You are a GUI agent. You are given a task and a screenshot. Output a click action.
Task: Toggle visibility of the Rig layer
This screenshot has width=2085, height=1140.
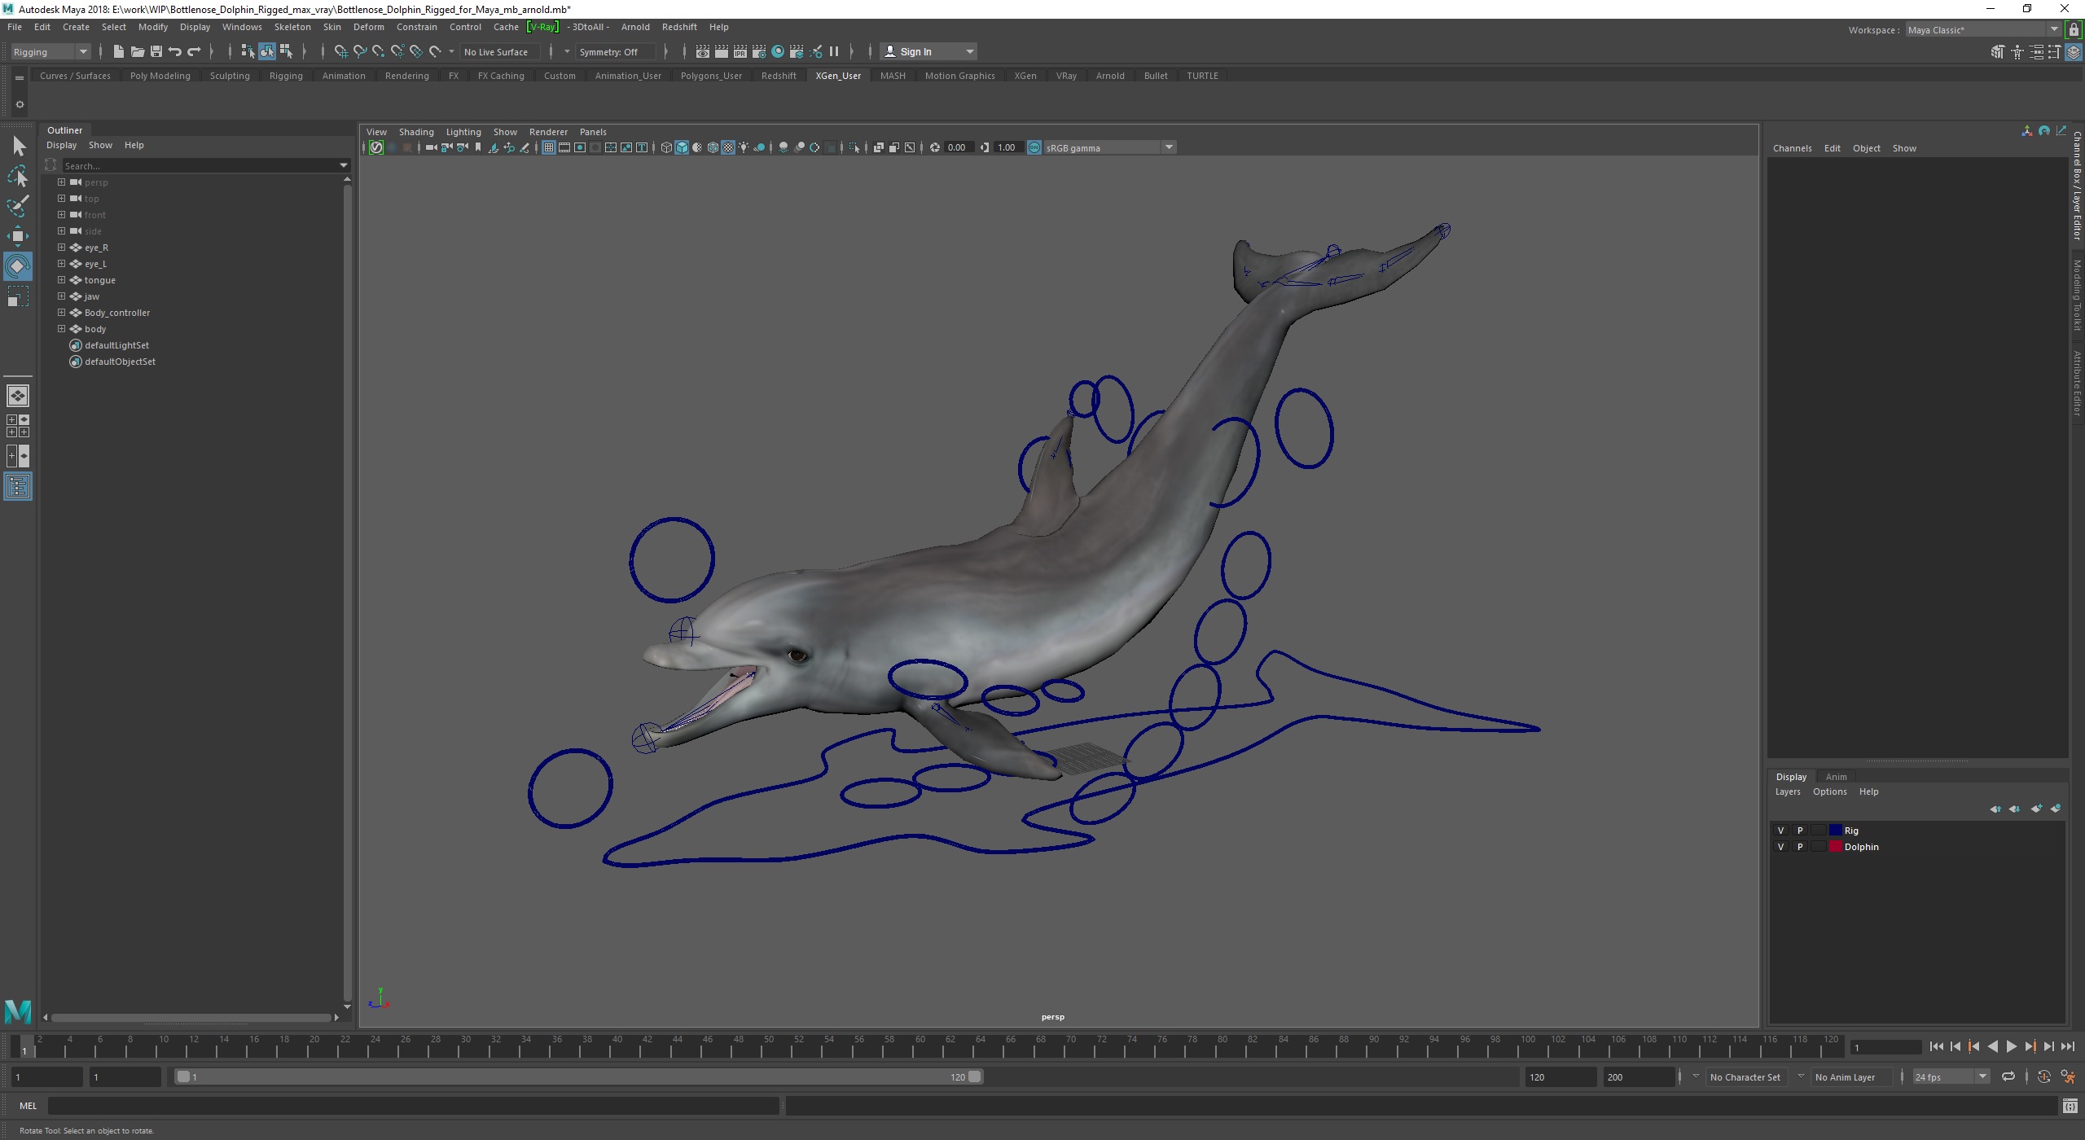tap(1780, 831)
